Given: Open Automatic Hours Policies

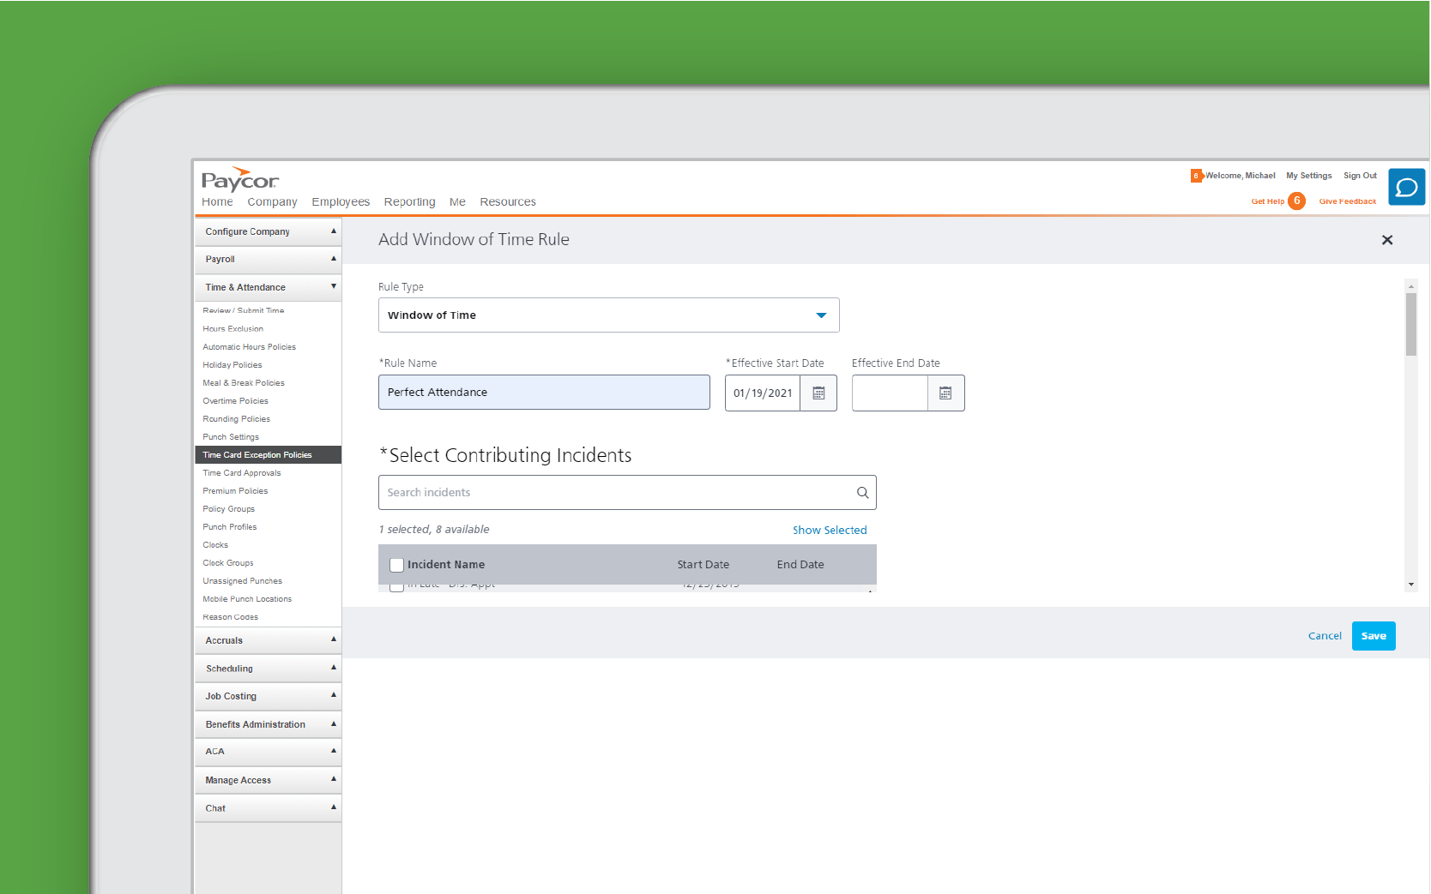Looking at the screenshot, I should (249, 347).
